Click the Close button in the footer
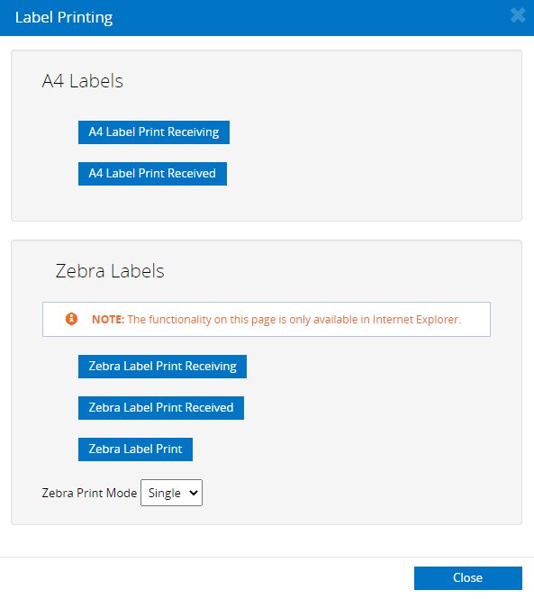This screenshot has width=534, height=599. 468,578
